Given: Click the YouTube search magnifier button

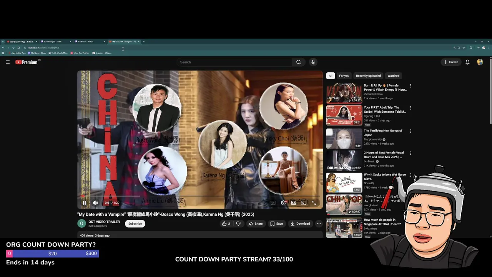Looking at the screenshot, I should tap(299, 62).
